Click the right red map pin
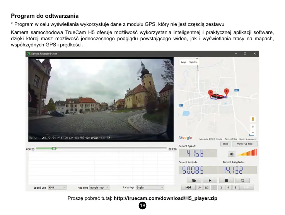The height and width of the screenshot is (215, 285). click(226, 92)
